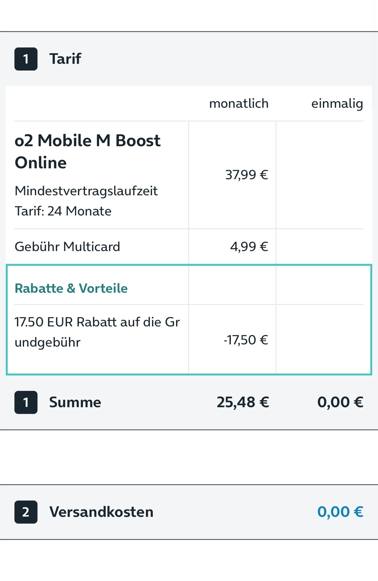Tap the Summe label
The image size is (378, 581).
pyautogui.click(x=75, y=402)
